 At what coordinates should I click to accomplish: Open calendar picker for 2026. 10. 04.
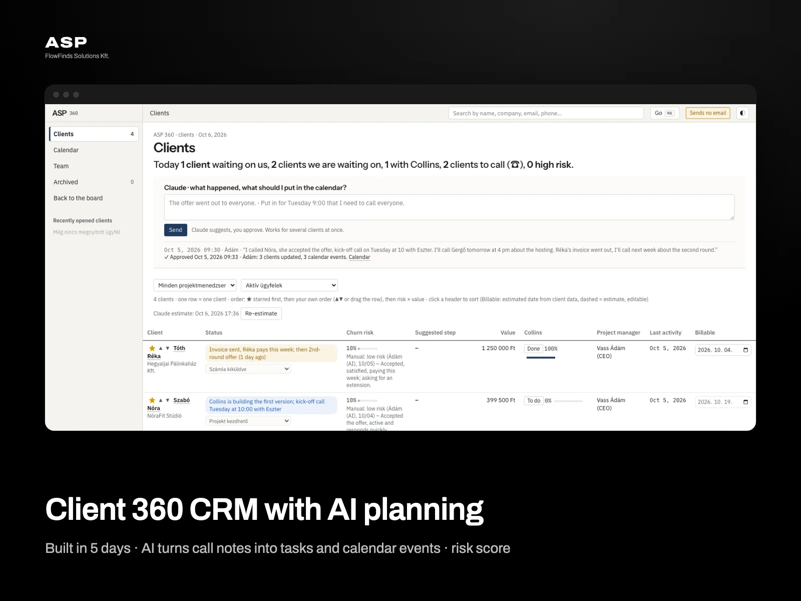[745, 350]
